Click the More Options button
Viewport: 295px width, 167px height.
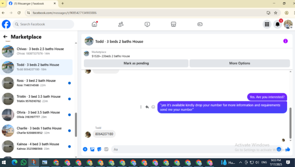pos(239,63)
